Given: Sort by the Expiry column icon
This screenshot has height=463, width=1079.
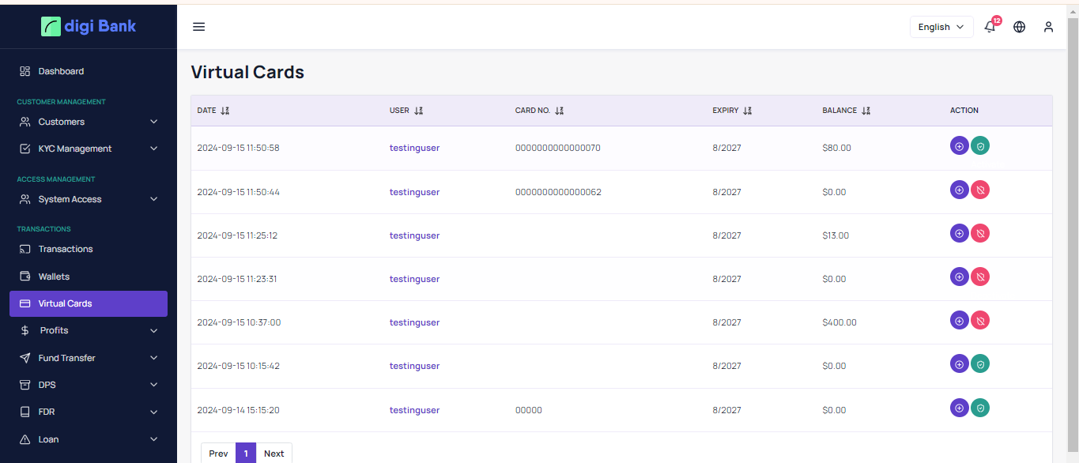Looking at the screenshot, I should coord(747,111).
